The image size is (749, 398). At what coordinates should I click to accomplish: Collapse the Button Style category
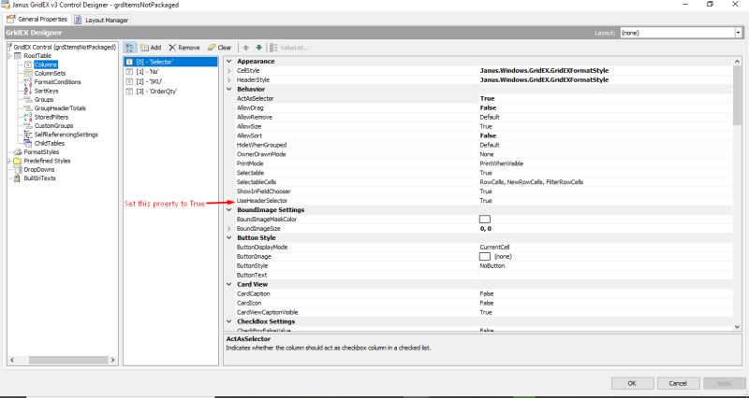[x=228, y=238]
